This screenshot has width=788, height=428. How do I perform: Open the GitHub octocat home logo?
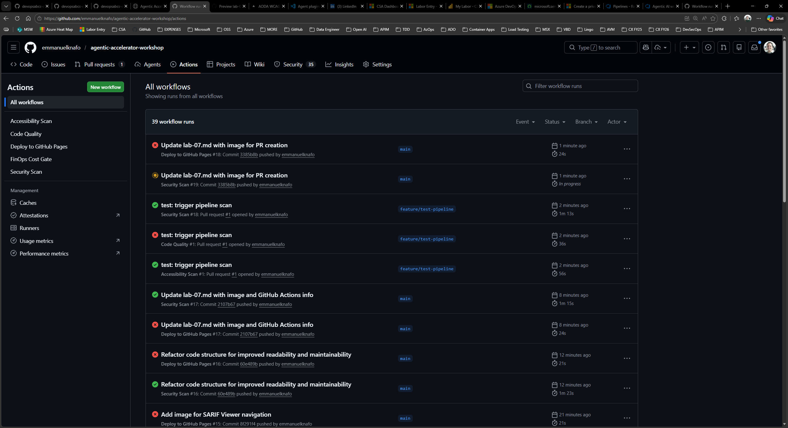pos(30,47)
